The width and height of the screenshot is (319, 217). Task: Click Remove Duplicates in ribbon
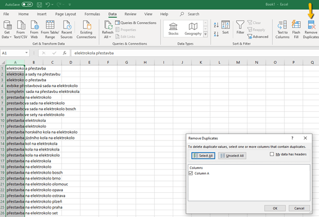(311, 30)
